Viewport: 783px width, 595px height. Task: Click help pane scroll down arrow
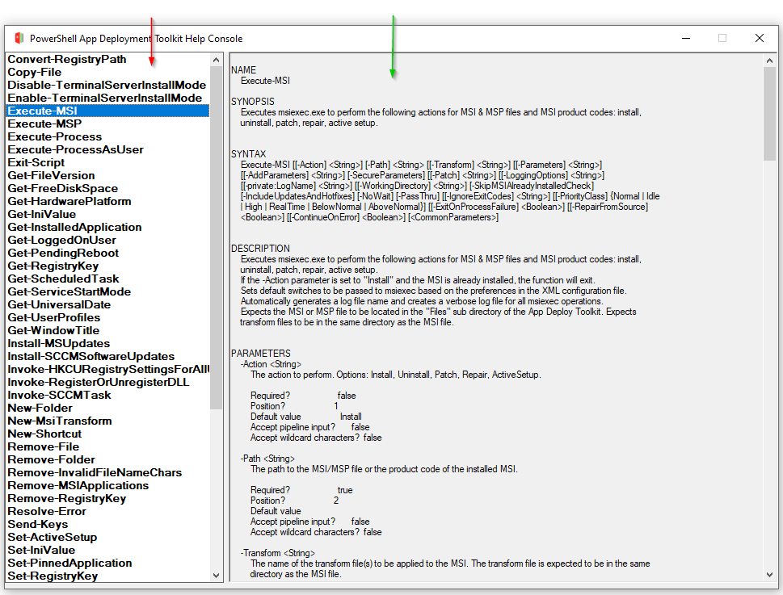point(769,575)
